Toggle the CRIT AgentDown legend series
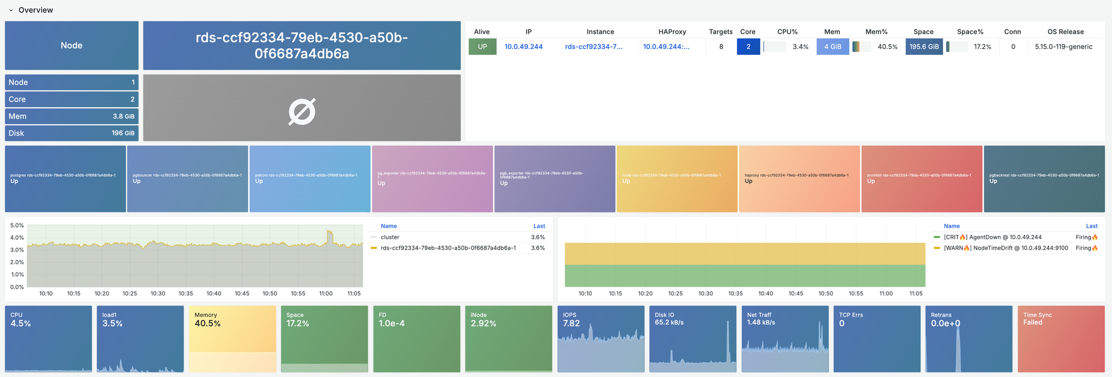1112x377 pixels. [x=992, y=237]
